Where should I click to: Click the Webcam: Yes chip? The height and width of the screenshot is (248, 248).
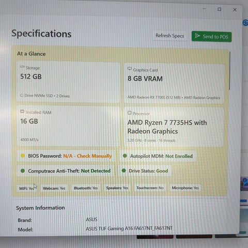pos(54,188)
